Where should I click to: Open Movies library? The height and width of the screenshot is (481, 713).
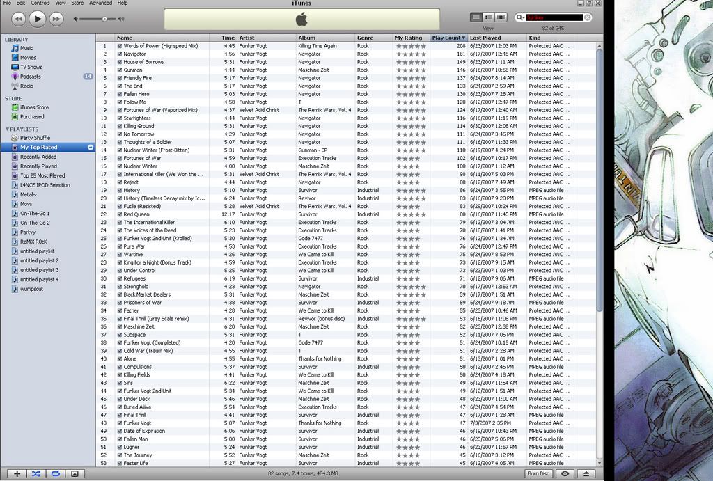[28, 58]
